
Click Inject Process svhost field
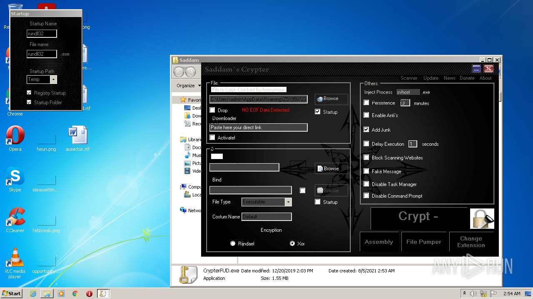[408, 92]
